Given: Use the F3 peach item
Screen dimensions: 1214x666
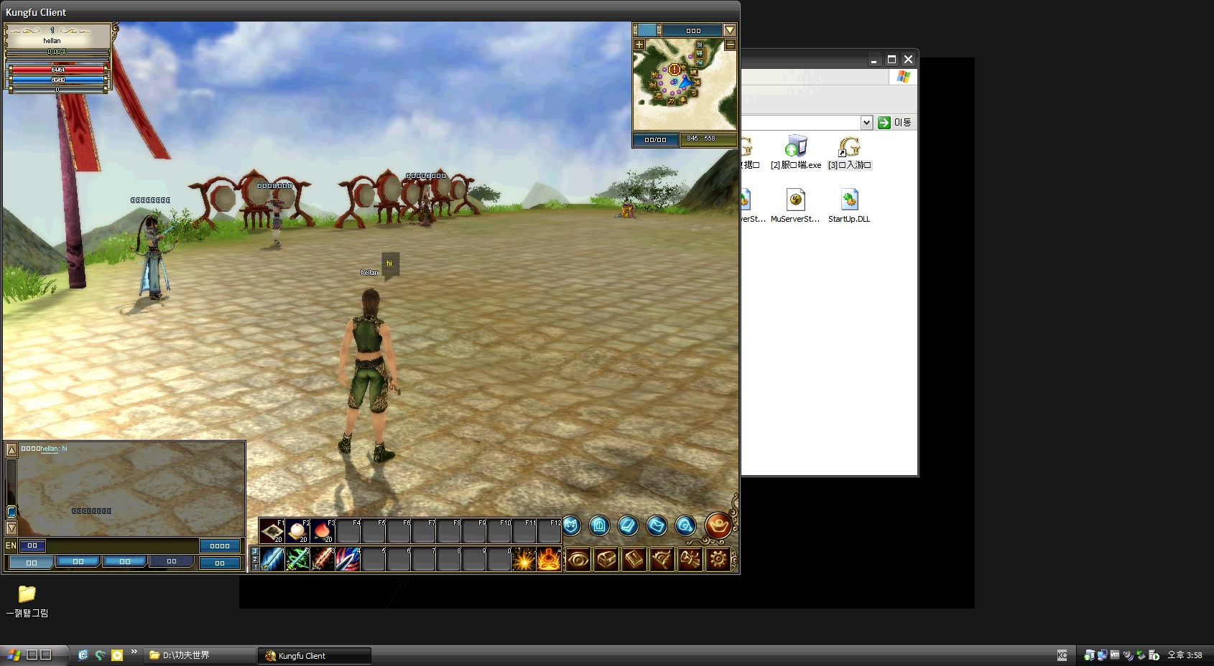Looking at the screenshot, I should point(323,531).
